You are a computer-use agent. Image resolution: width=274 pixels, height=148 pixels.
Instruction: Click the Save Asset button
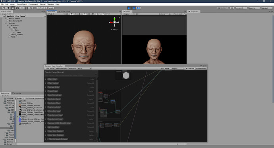(50, 69)
